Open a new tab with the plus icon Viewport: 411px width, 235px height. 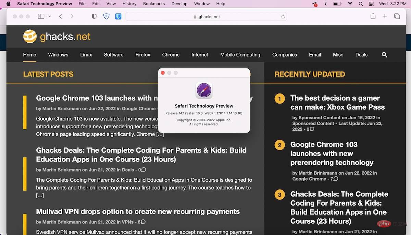pos(385,16)
